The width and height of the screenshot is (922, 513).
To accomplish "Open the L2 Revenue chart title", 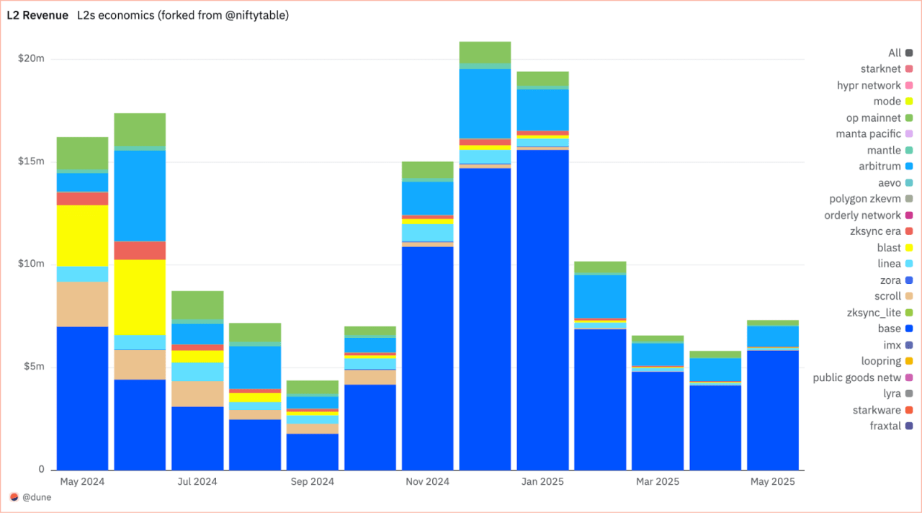I will pos(37,15).
